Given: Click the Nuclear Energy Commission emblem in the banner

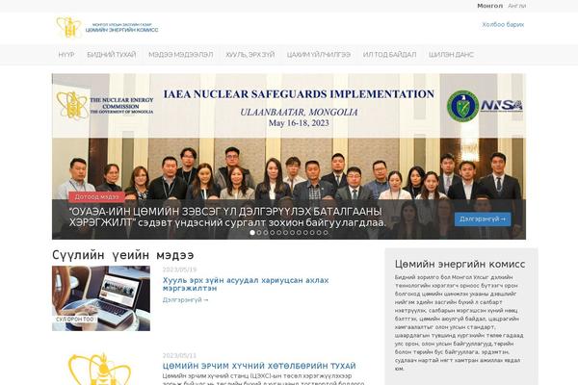Looking at the screenshot, I should tap(72, 105).
